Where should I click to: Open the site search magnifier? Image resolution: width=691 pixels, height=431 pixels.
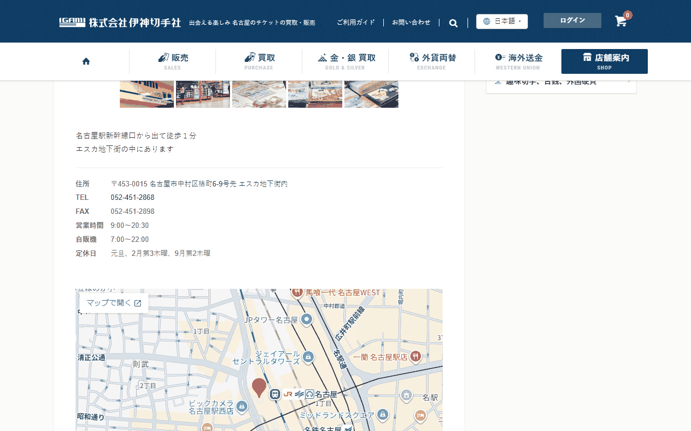(x=453, y=23)
